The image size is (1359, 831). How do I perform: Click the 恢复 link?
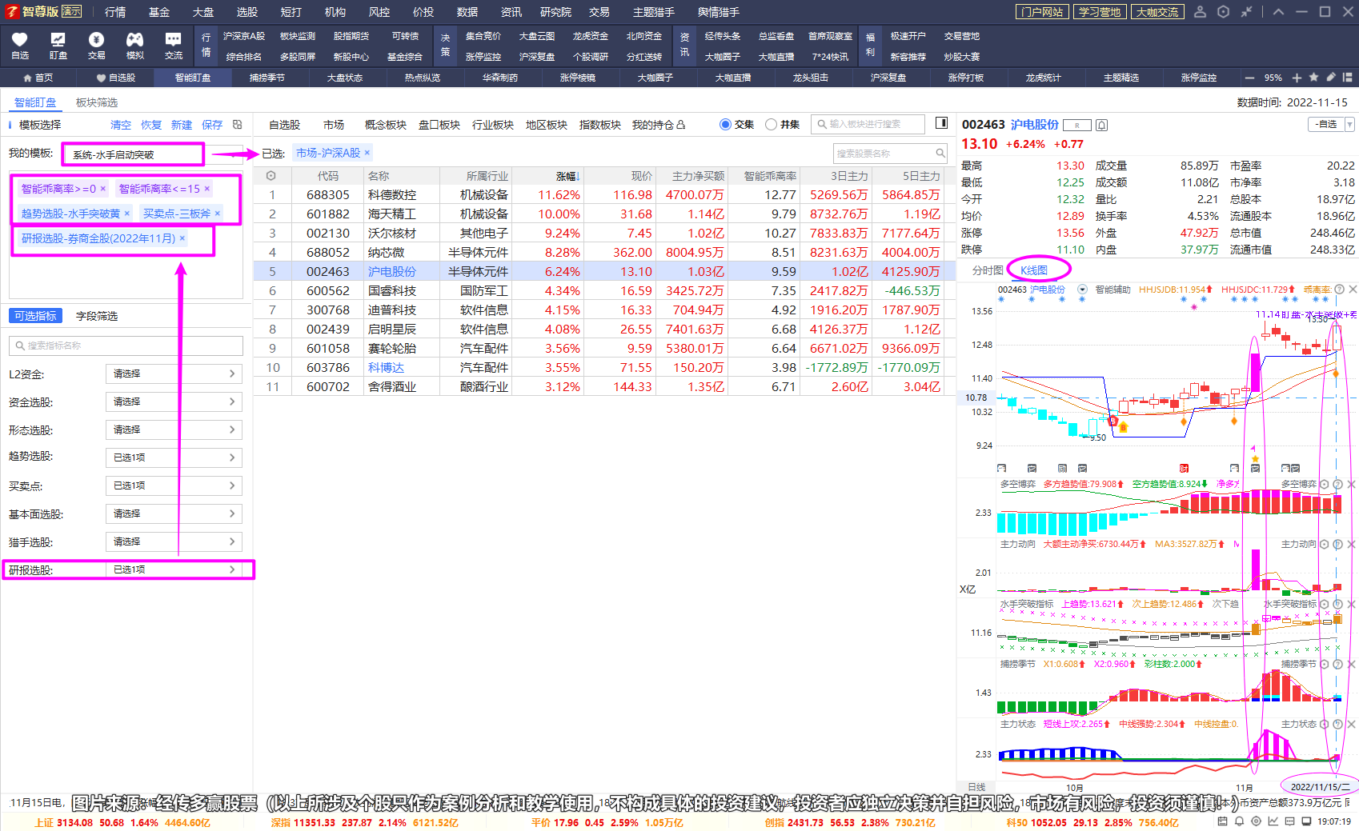(x=151, y=125)
